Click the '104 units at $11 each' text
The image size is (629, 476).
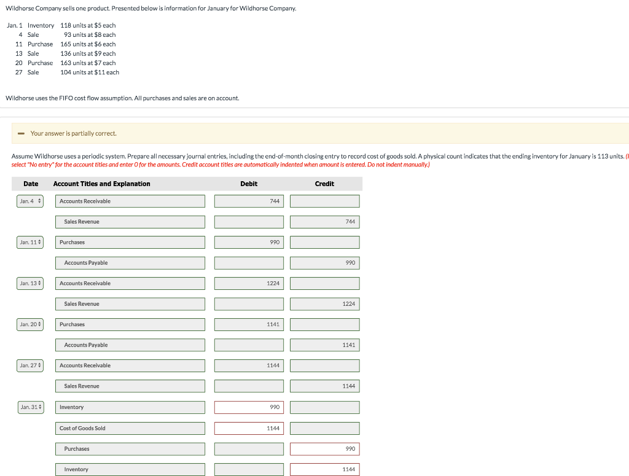click(90, 72)
